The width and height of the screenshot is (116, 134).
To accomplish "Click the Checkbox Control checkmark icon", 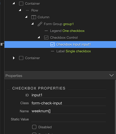I will [46, 38].
